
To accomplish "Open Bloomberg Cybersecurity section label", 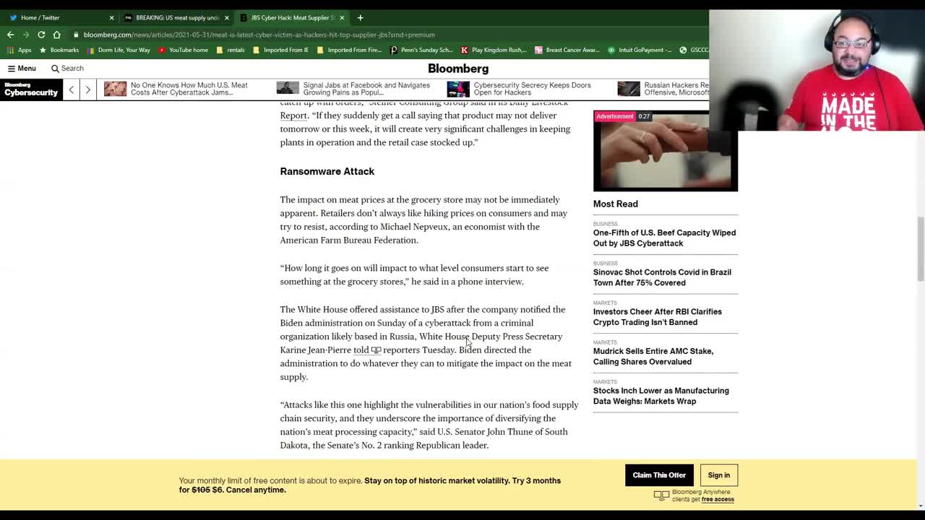I will tap(31, 90).
